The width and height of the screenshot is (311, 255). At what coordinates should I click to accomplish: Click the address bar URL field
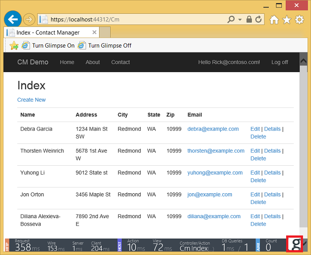point(133,20)
